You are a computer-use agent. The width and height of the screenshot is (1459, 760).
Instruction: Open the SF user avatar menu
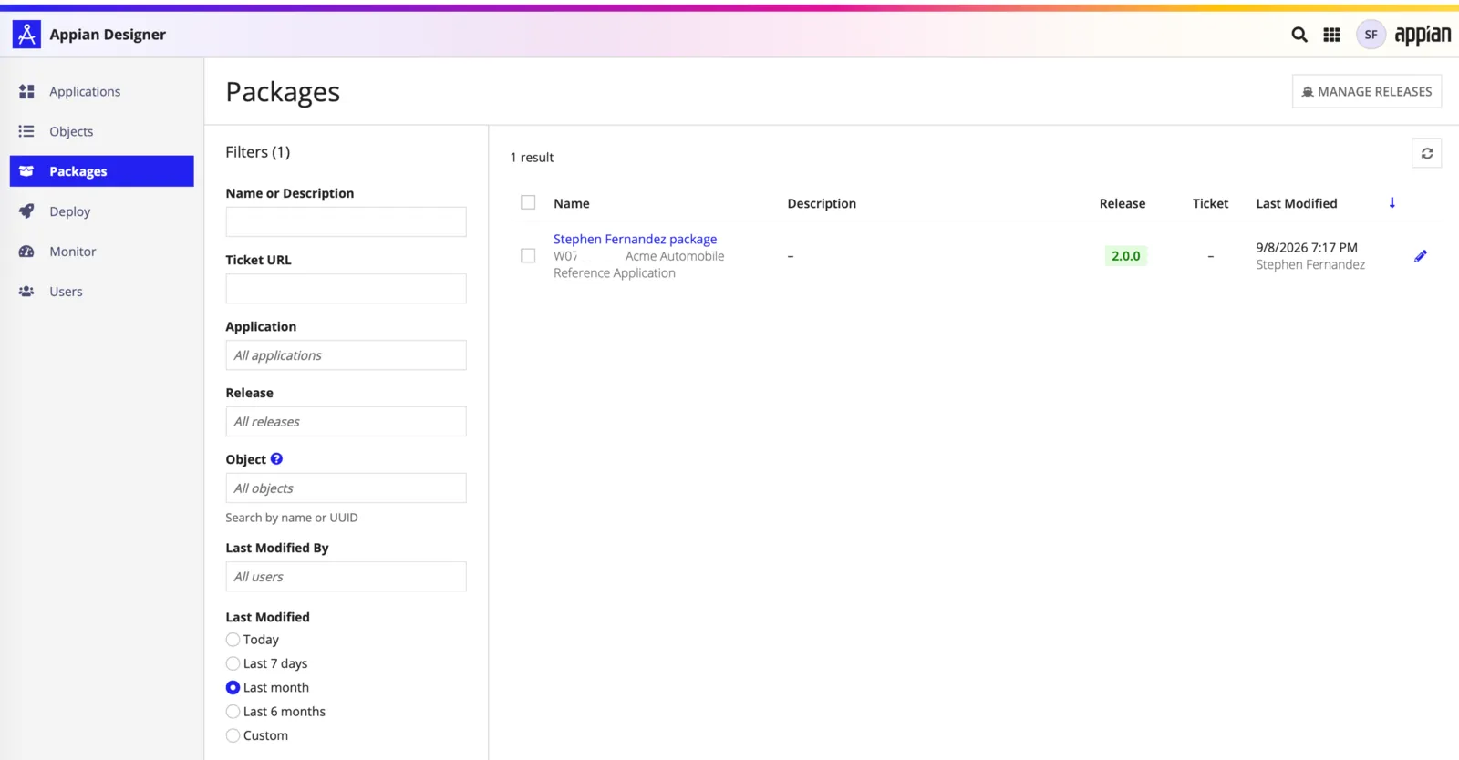point(1371,35)
